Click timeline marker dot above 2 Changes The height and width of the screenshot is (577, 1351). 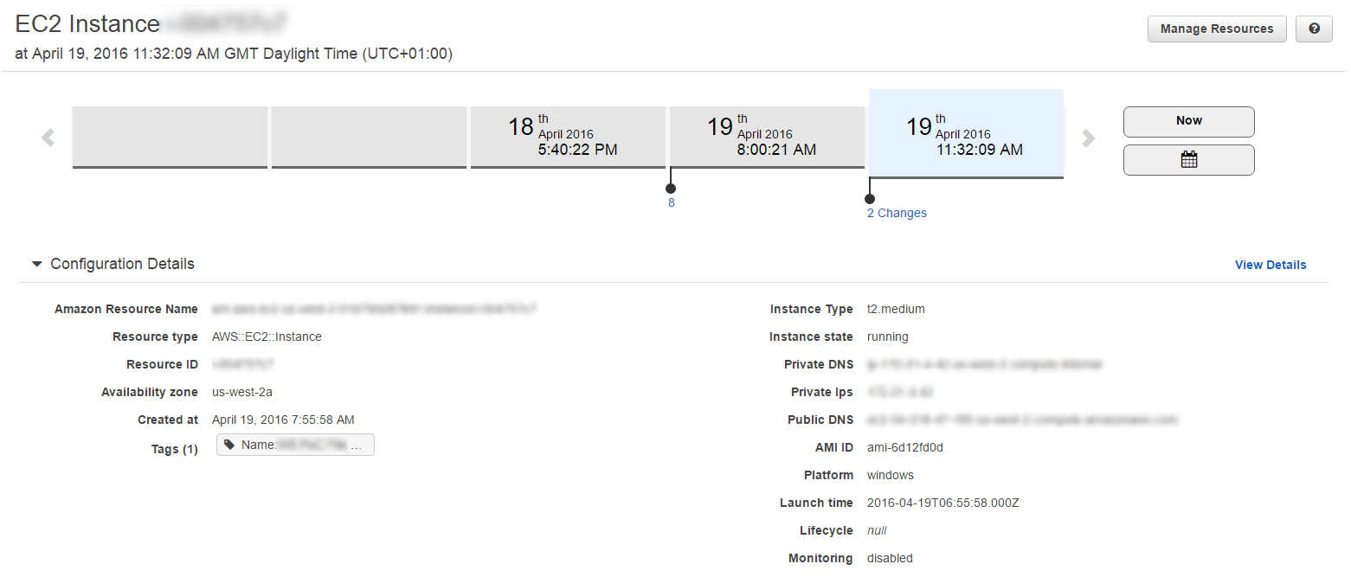870,199
